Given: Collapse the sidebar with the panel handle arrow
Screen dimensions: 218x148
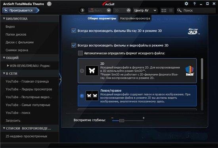Looking at the screenshot, I should [60, 79].
